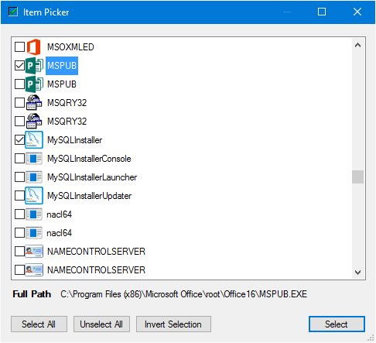Click the MySQLInstallerLauncher app icon
The width and height of the screenshot is (376, 343).
point(34,177)
